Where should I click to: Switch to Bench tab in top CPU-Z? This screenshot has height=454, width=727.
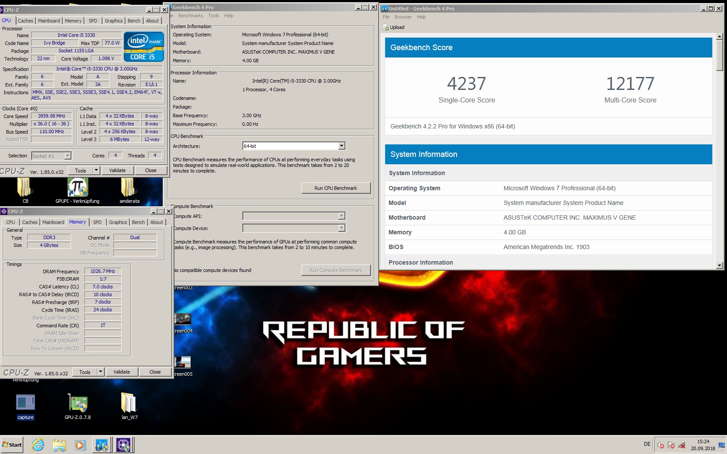[x=134, y=21]
